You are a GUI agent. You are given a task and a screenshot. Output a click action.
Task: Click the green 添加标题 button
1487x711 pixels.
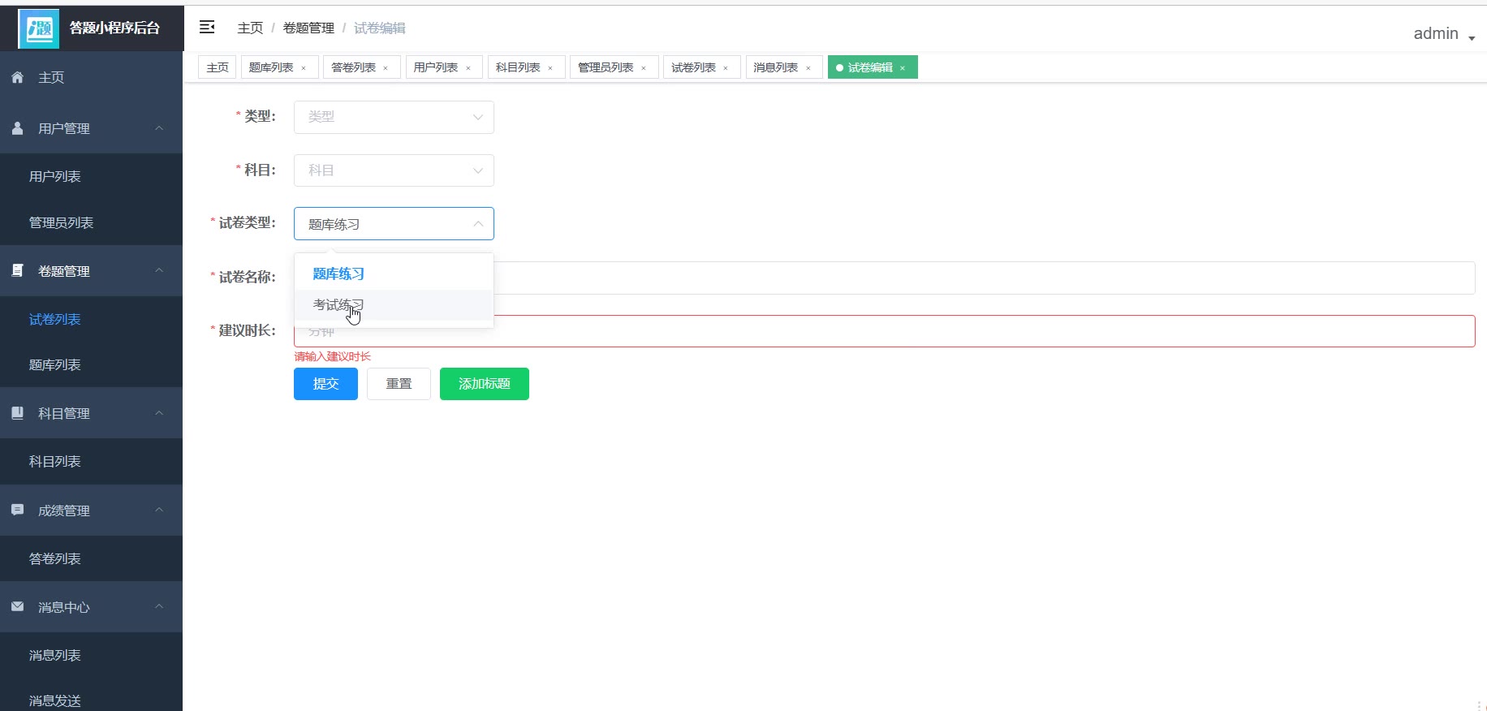485,384
